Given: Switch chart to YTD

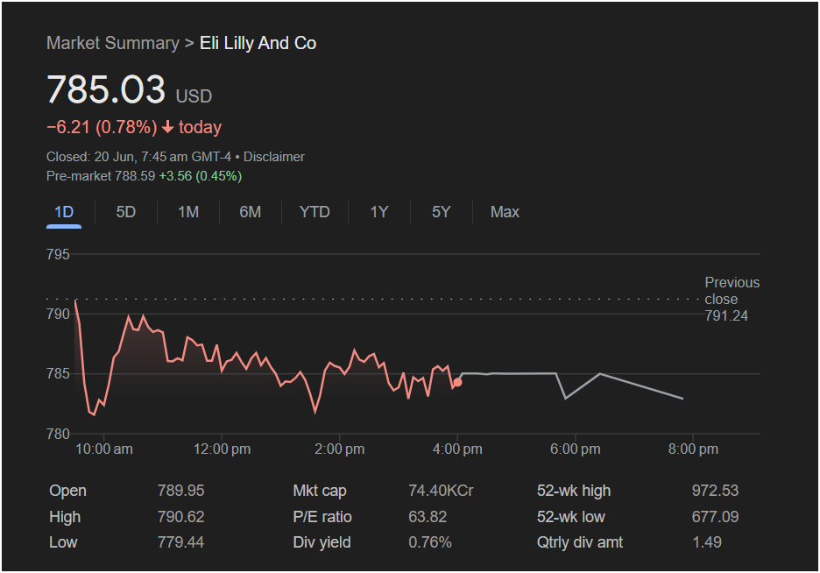Looking at the screenshot, I should 315,212.
